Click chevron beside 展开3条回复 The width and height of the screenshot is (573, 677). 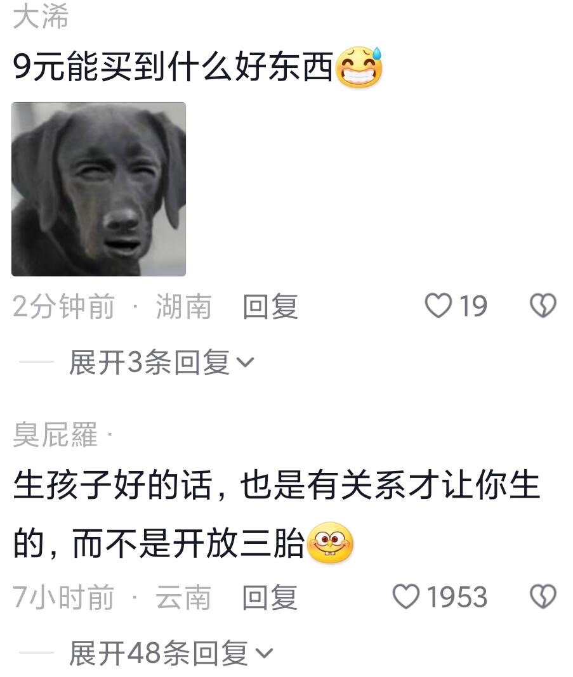point(246,362)
